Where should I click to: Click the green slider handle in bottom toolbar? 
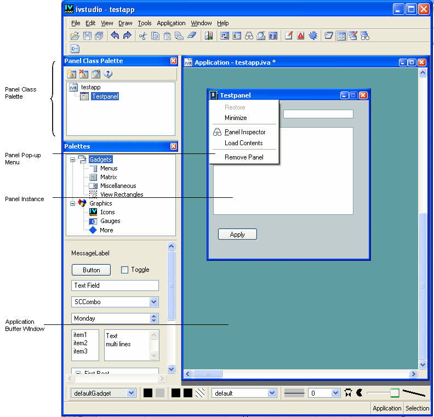(x=395, y=393)
